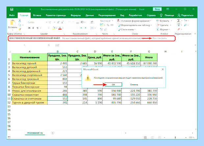204x146 pixels.
Task: Expand the formula bar
Action: [195, 45]
